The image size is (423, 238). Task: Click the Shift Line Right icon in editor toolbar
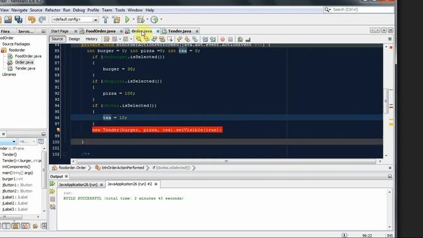[x=213, y=39]
